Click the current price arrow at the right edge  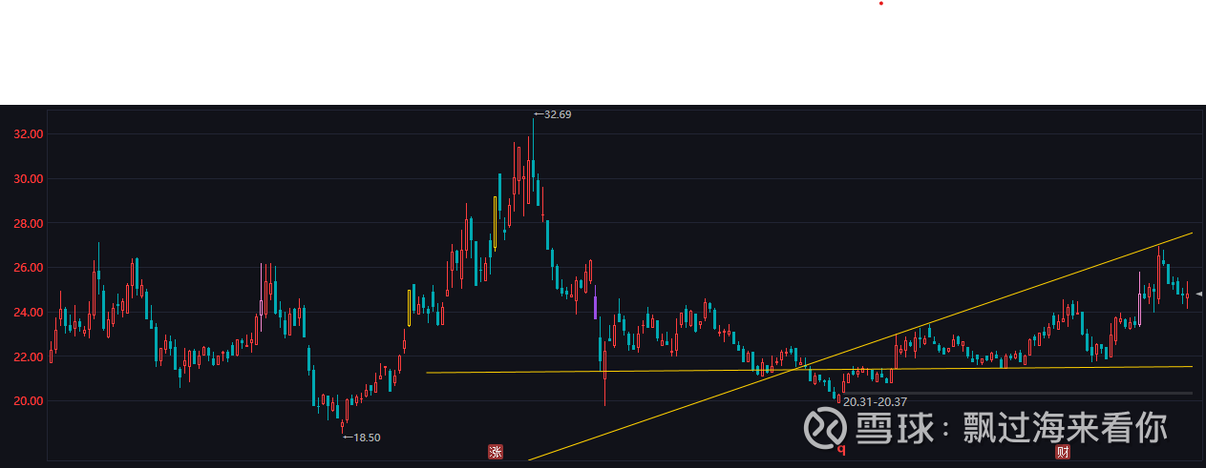click(1199, 295)
